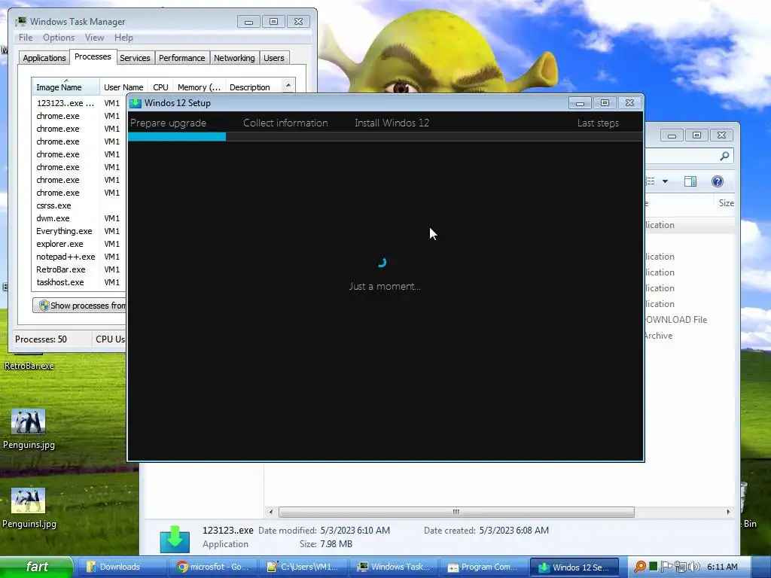Click the Collect information step label
The image size is (771, 578).
(x=285, y=123)
